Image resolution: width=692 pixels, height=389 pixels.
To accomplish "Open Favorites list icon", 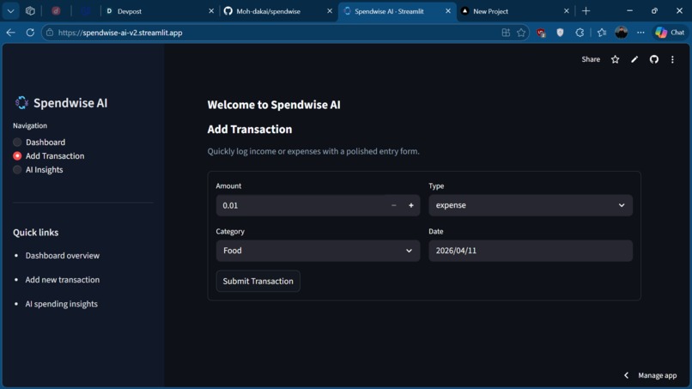I will pyautogui.click(x=602, y=33).
